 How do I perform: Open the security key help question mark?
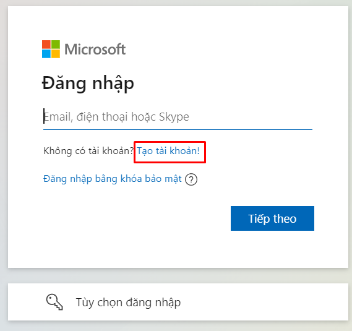tap(191, 179)
